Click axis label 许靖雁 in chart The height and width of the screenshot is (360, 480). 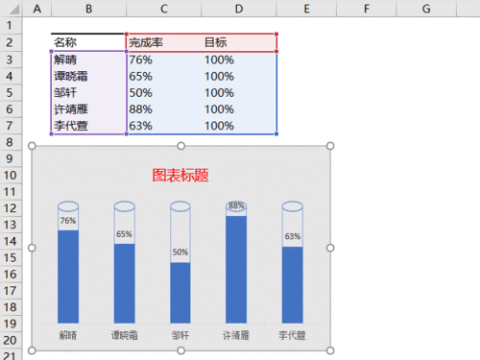[x=236, y=335]
